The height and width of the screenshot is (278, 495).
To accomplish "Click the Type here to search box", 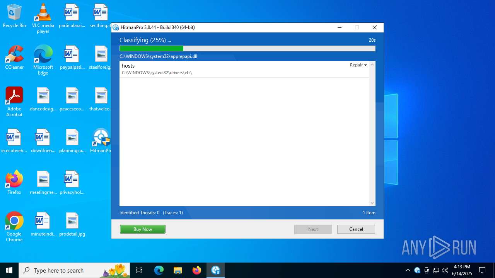I will coord(73,270).
